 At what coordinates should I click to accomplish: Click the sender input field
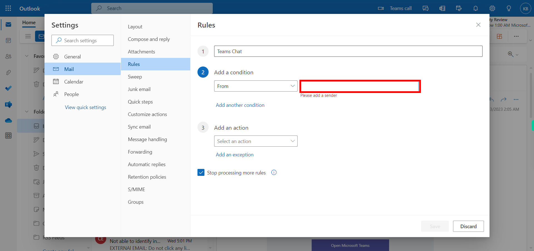pyautogui.click(x=360, y=86)
